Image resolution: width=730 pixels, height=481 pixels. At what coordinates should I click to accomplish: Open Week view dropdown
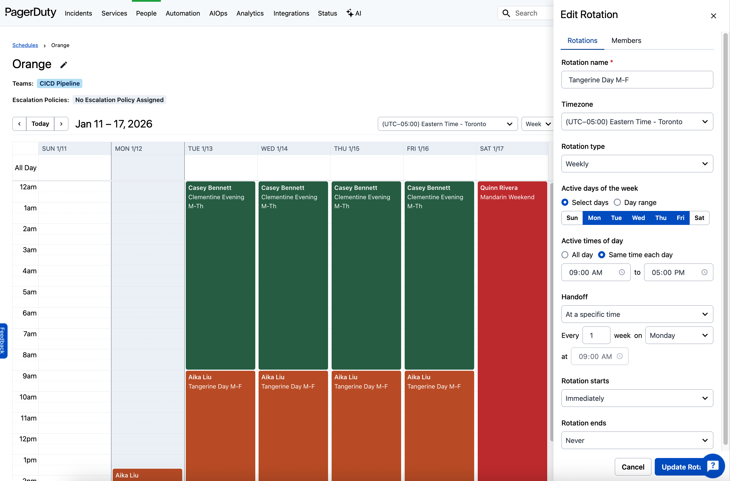click(538, 124)
